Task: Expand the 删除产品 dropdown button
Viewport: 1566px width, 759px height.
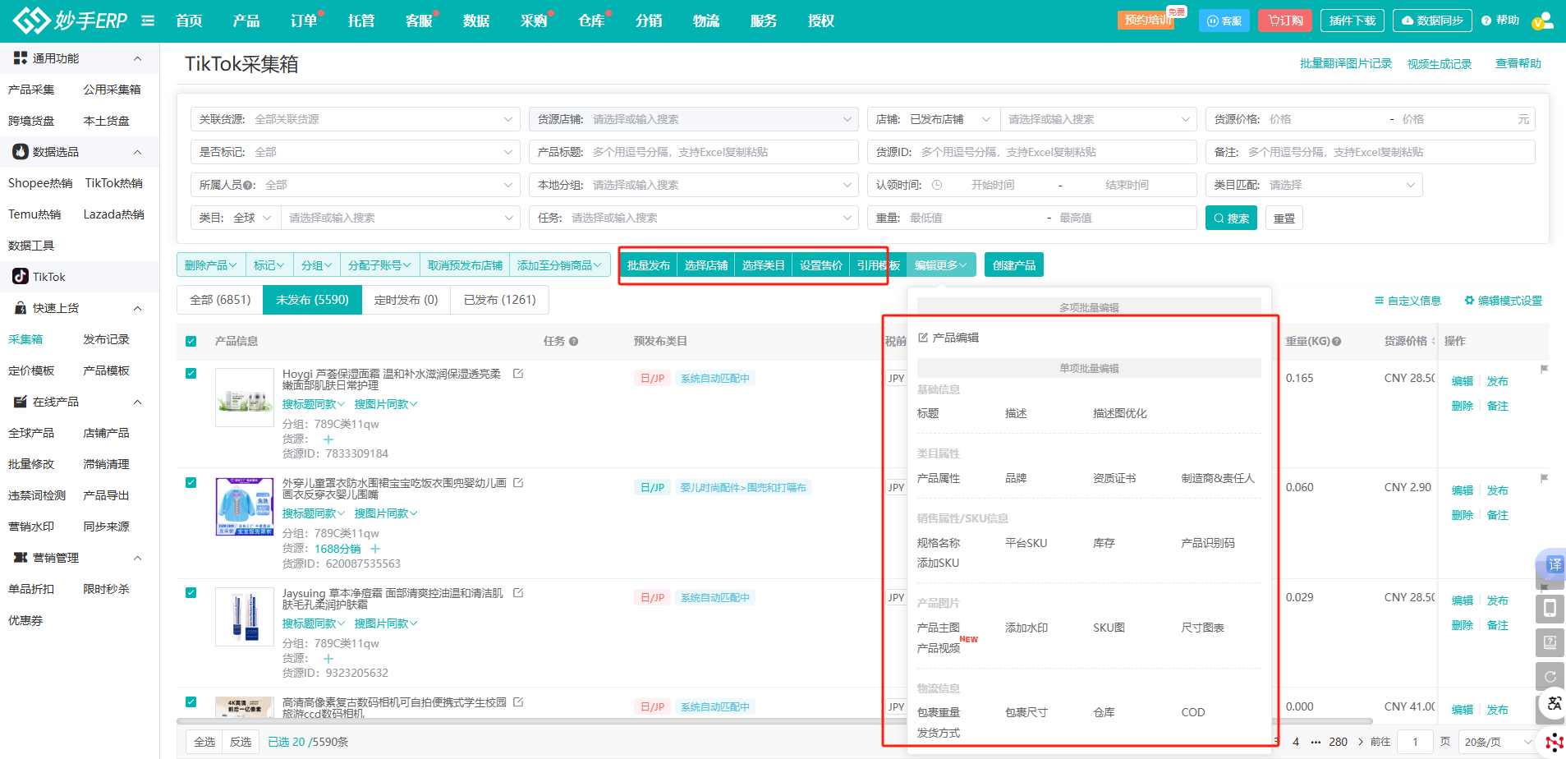Action: click(x=210, y=265)
